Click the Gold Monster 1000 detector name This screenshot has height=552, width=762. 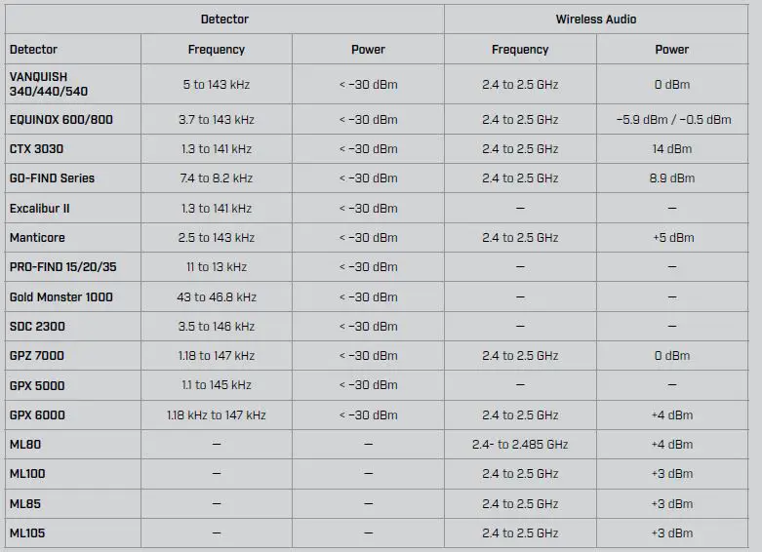[x=60, y=296]
